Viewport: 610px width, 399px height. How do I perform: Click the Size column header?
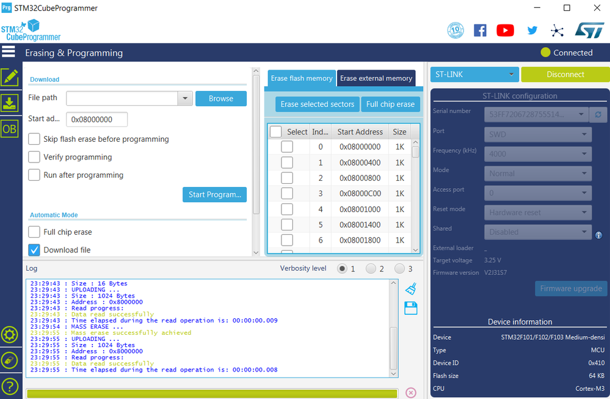(399, 132)
